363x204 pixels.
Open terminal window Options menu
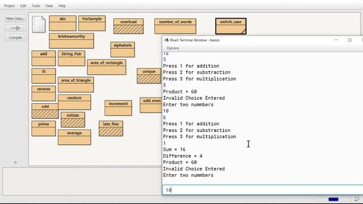(x=172, y=48)
